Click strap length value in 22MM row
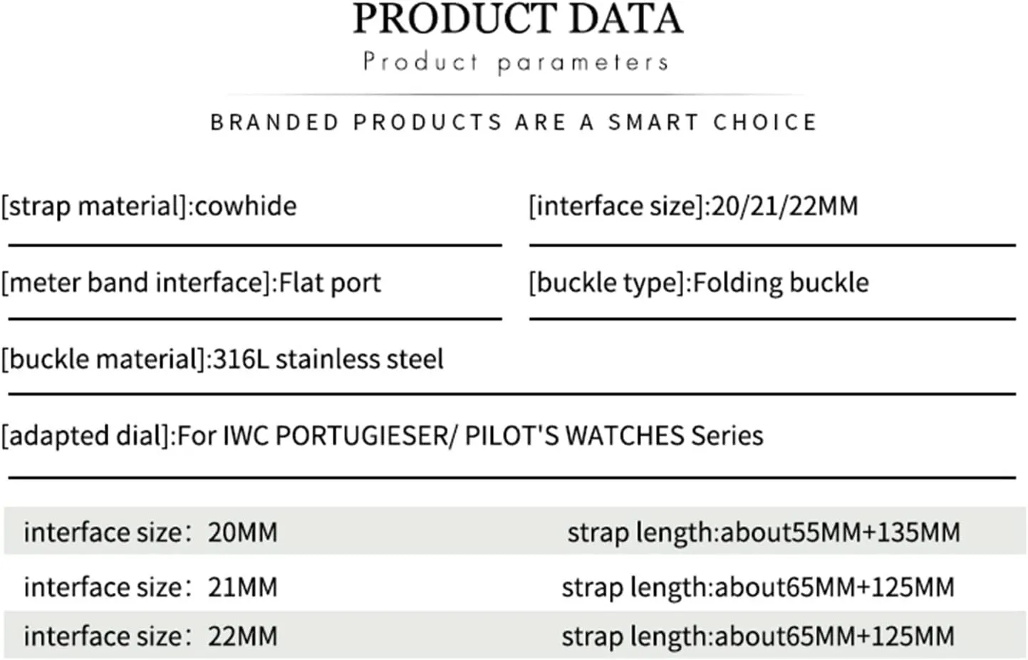 pos(758,636)
